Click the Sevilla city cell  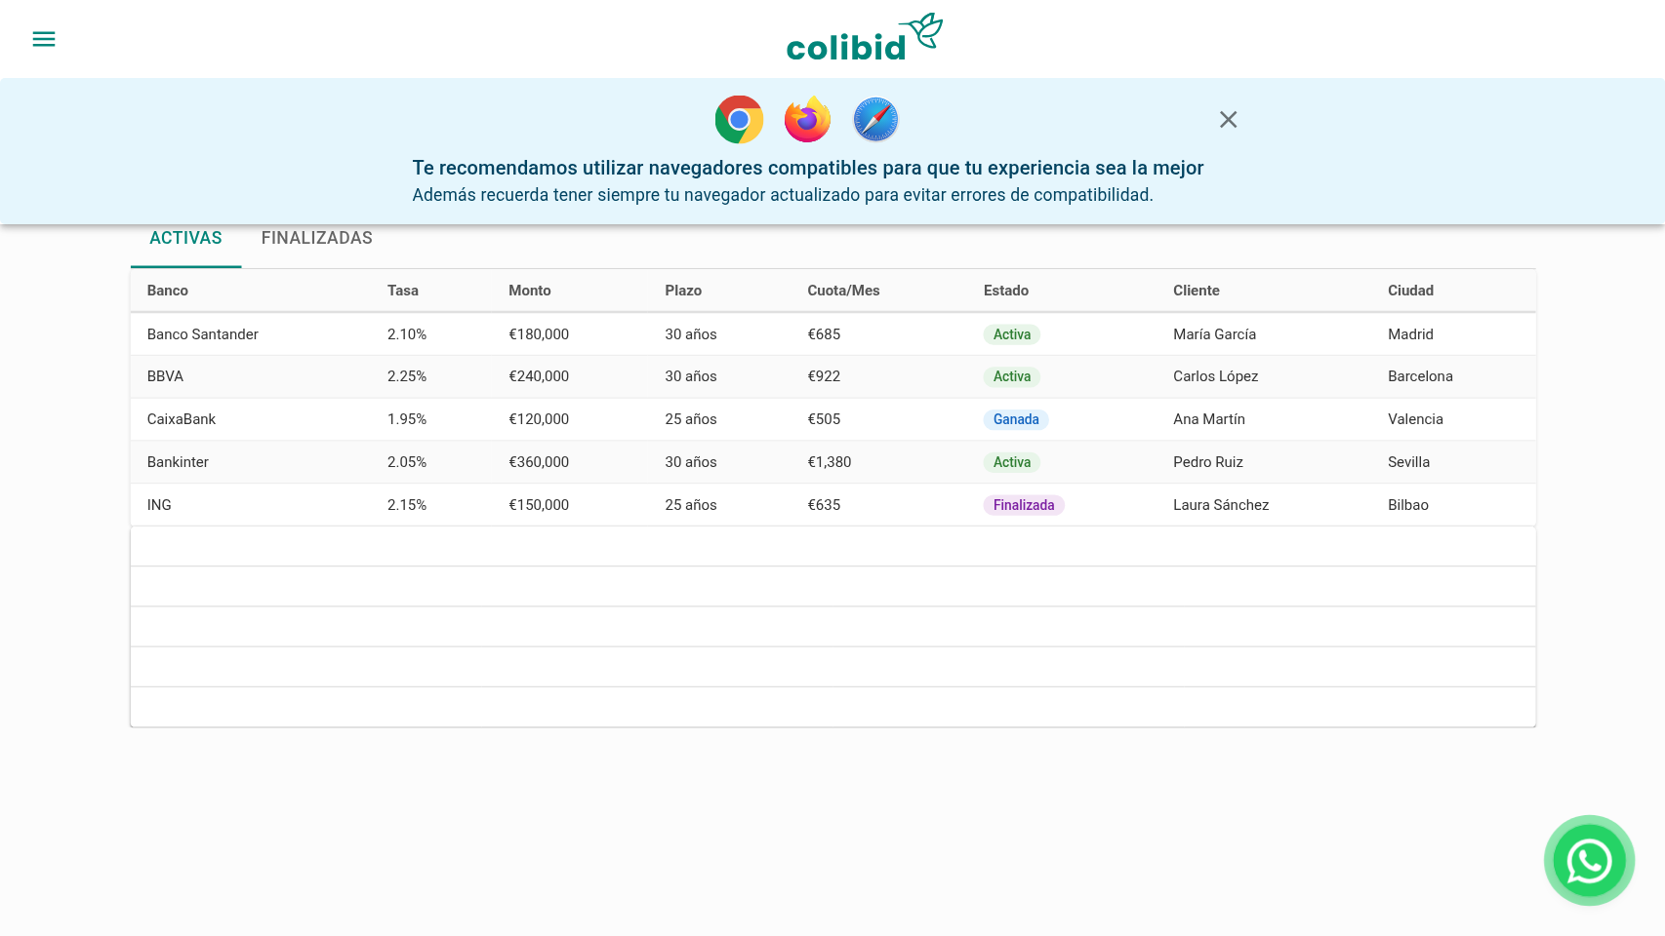[1408, 462]
